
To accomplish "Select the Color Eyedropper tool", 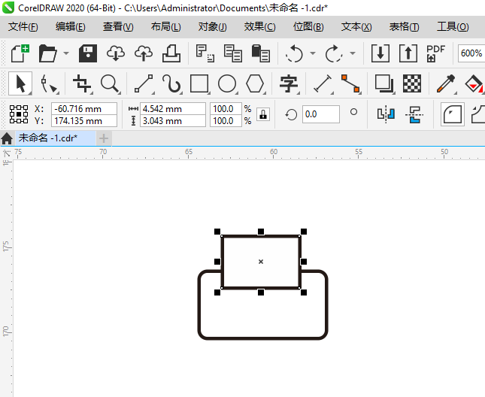I will click(x=446, y=83).
